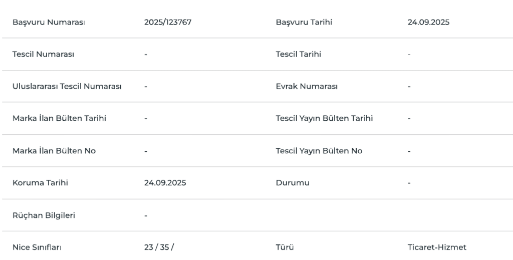Select the Başvuru Tarihi label
The width and height of the screenshot is (513, 260).
(x=304, y=23)
